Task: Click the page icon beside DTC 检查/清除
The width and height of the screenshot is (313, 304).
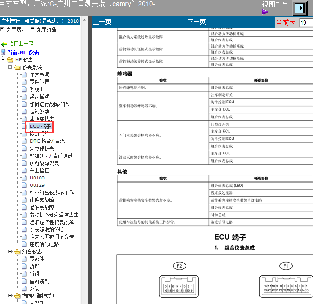Action: (x=24, y=141)
